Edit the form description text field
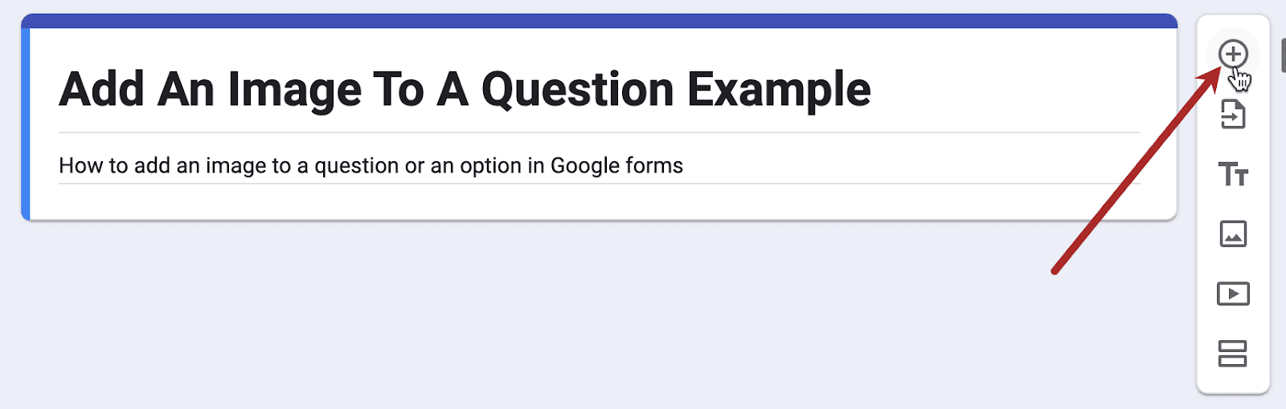This screenshot has height=409, width=1286. coord(371,166)
